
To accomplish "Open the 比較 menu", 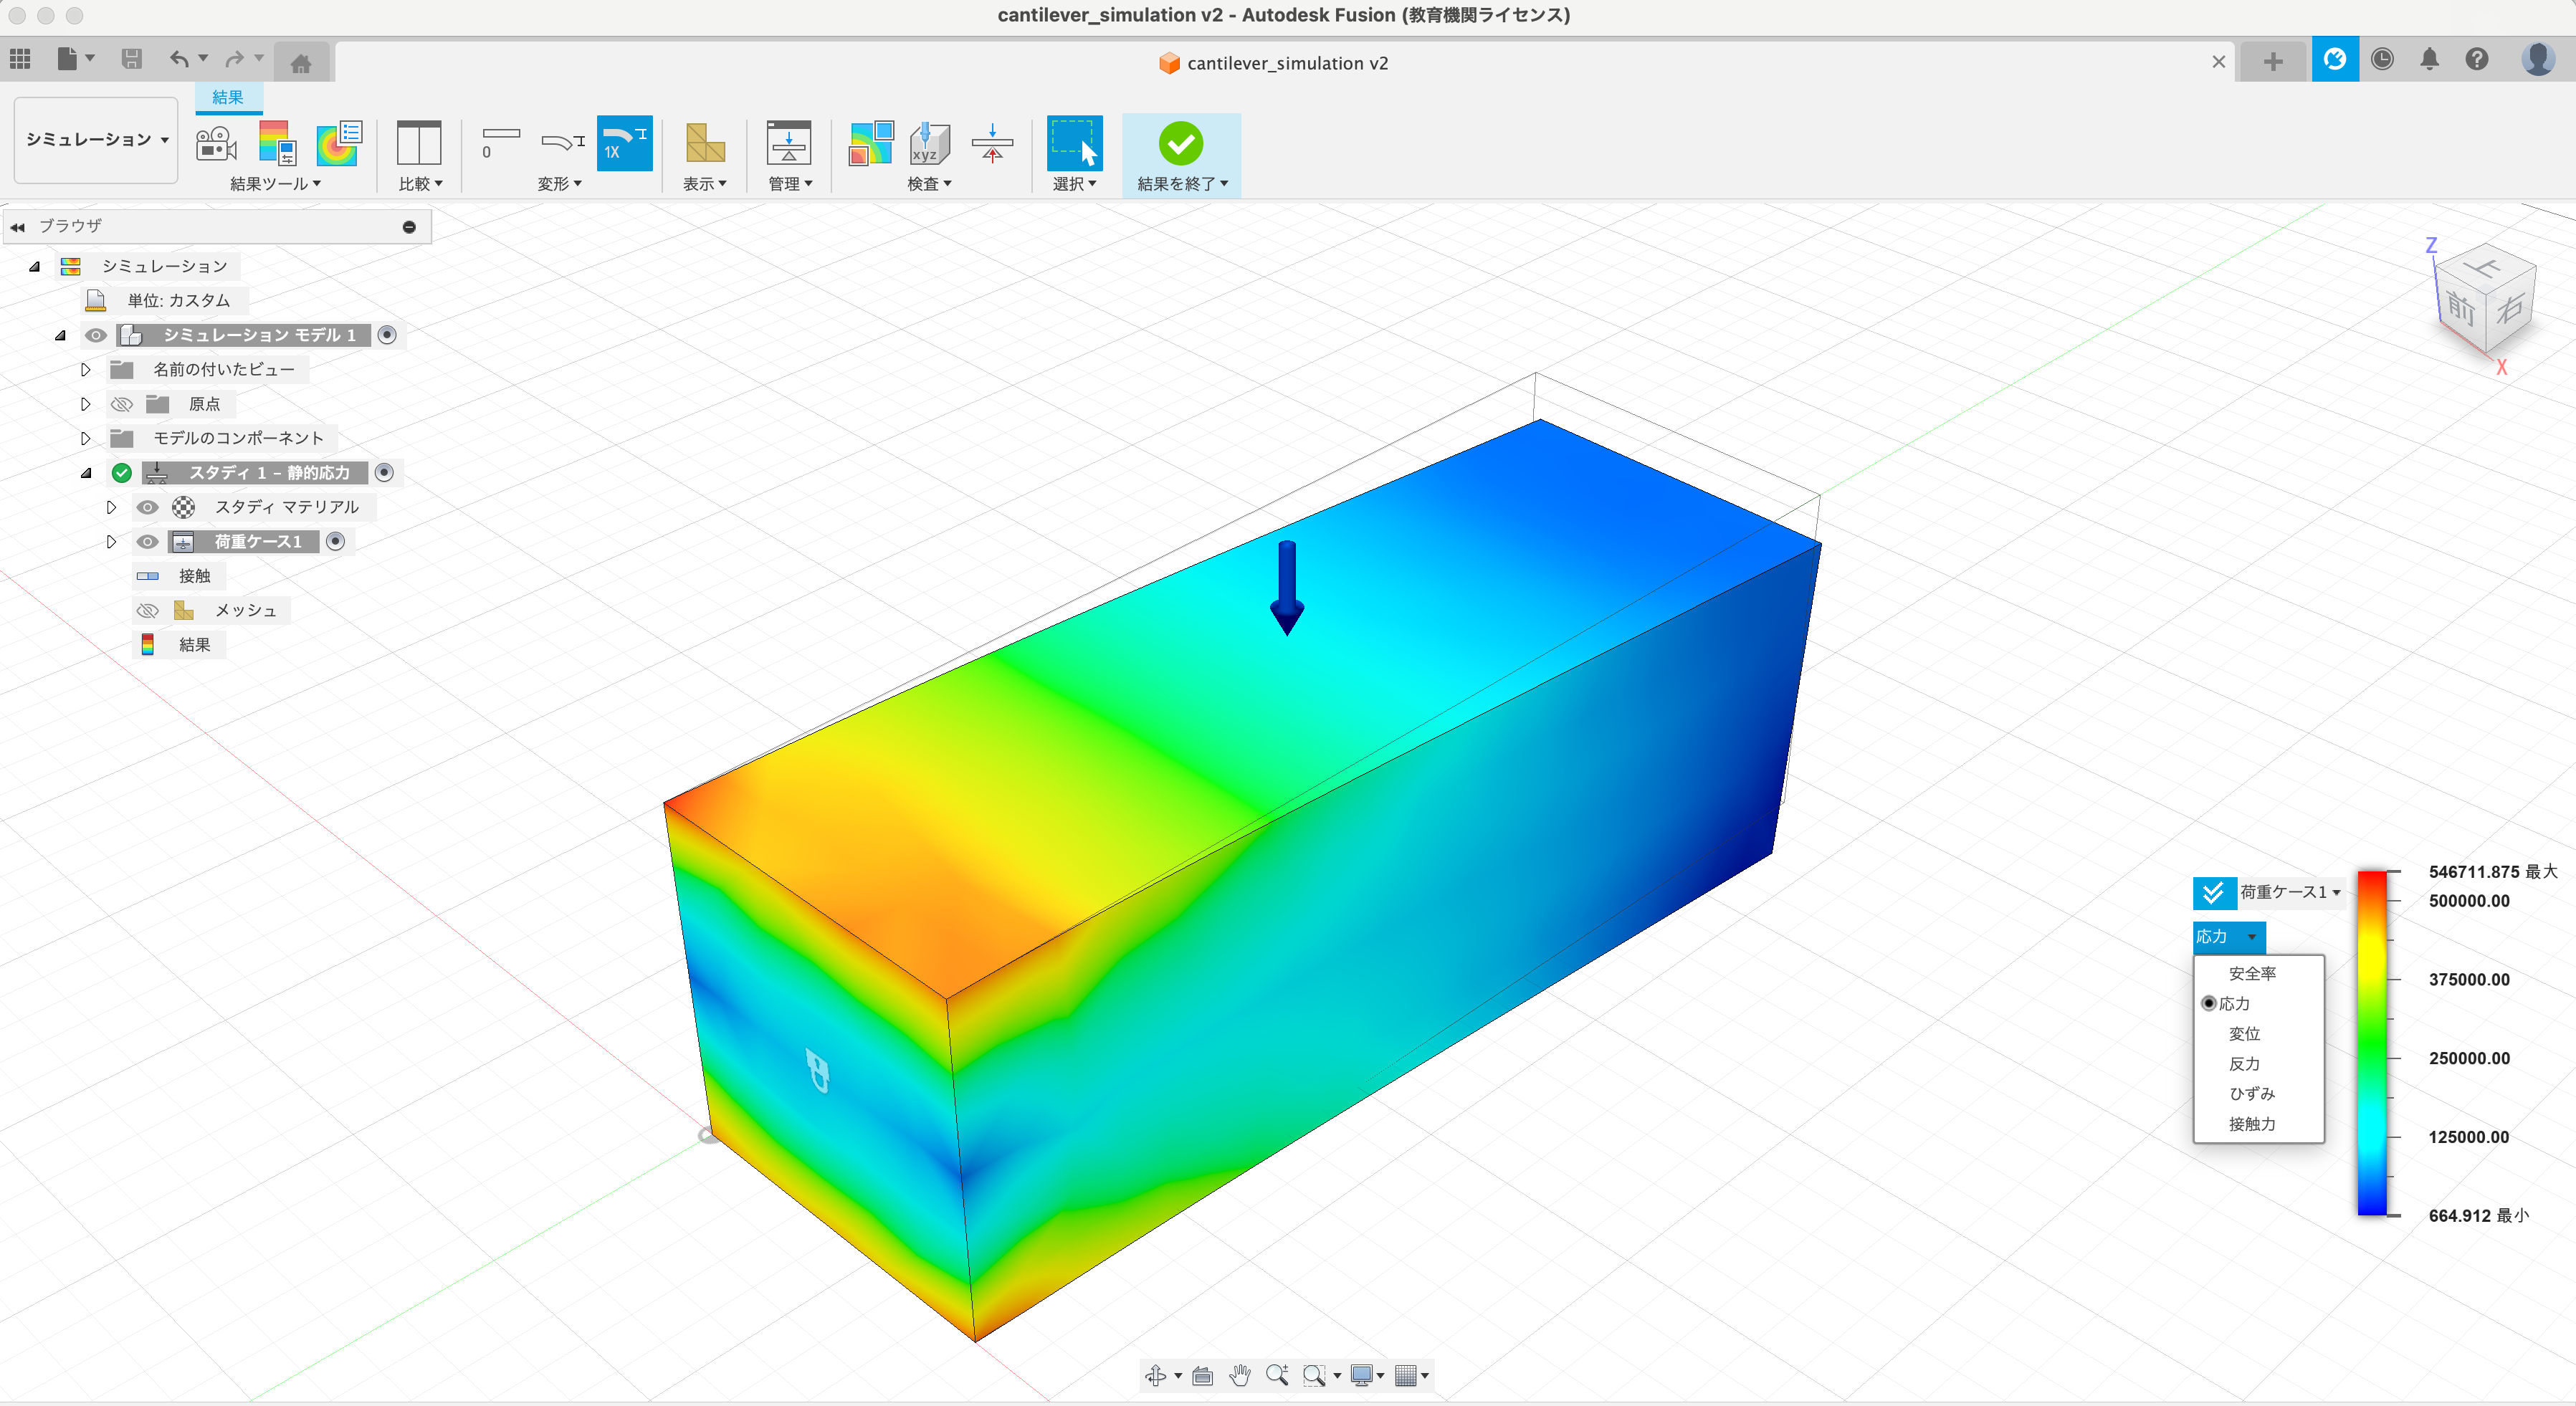I will click(x=419, y=184).
